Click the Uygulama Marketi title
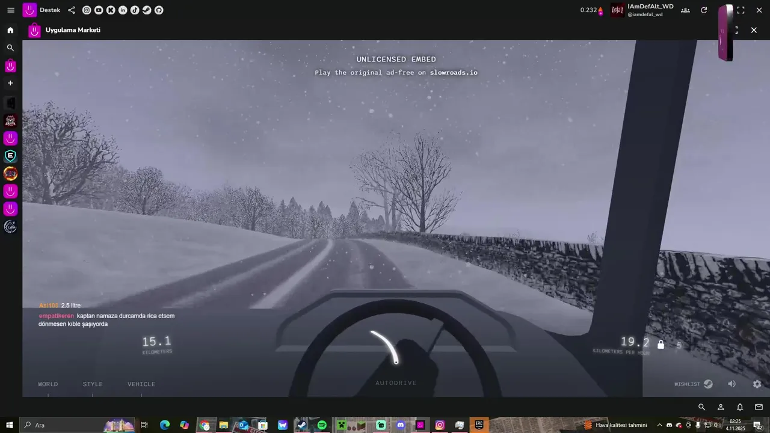The width and height of the screenshot is (770, 433). (x=73, y=30)
